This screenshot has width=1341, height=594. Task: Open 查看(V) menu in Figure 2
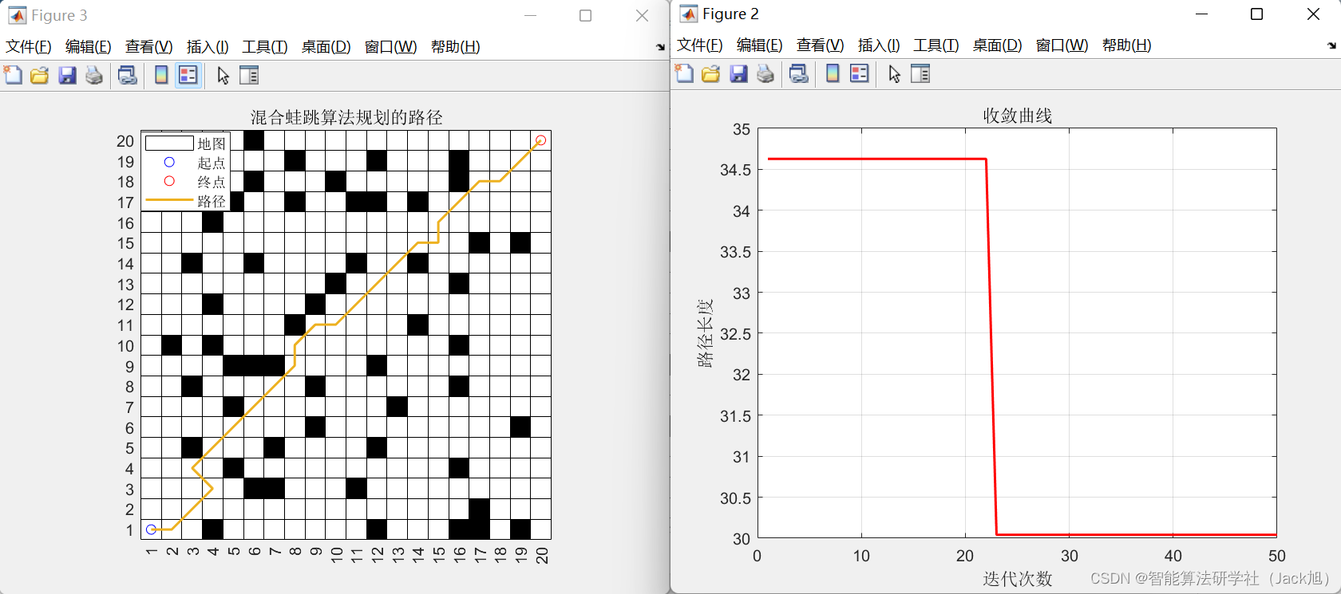point(821,45)
